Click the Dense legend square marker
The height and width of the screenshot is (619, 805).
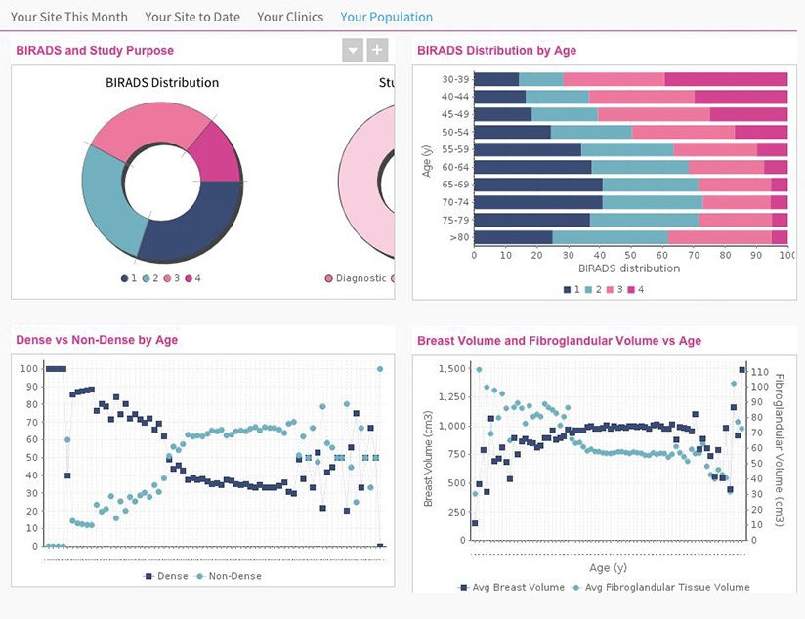tap(147, 576)
